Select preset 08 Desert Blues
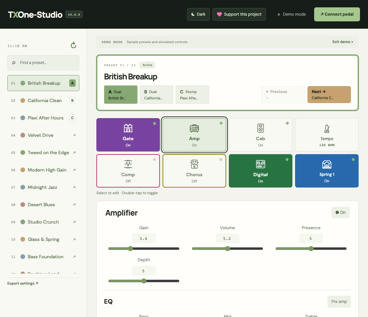 coord(43,205)
